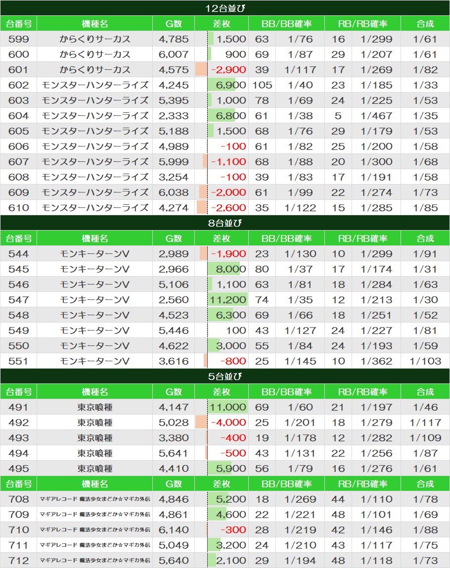Viewport: 450px width, 568px height.
Task: Click 差枚 value 6,300 in row 548
Action: [x=231, y=315]
